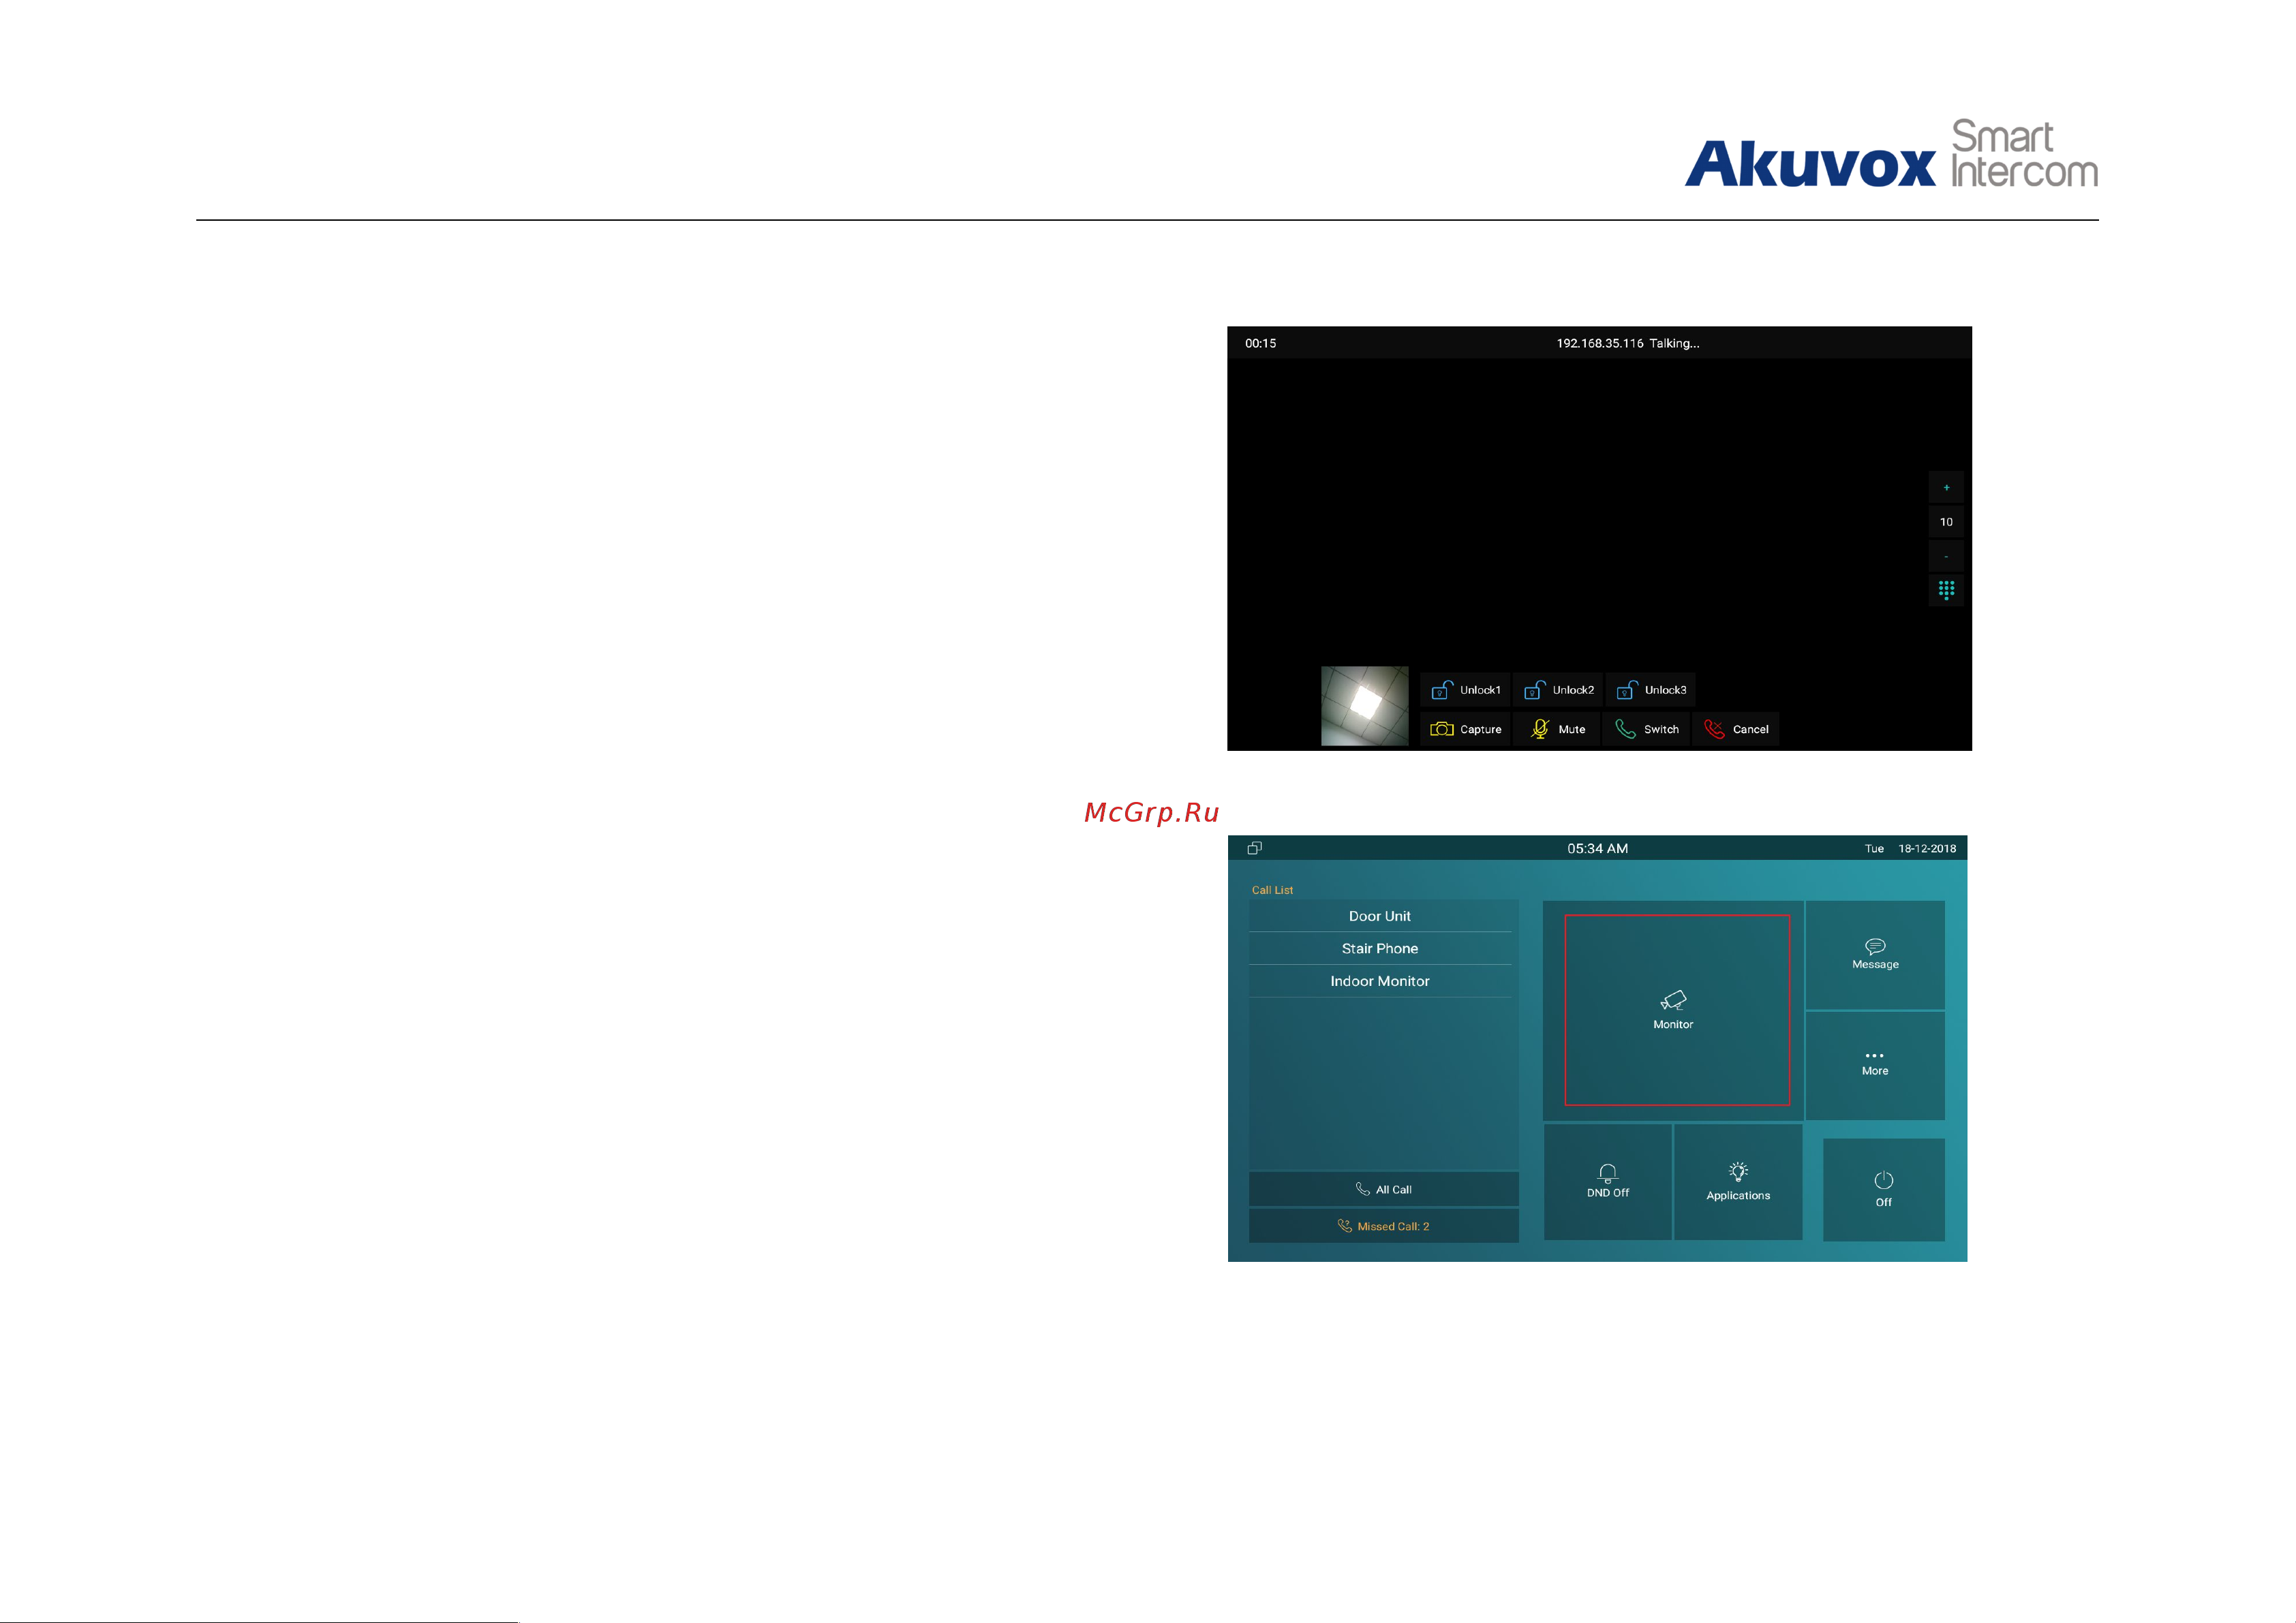
Task: Tap the multi-window icon in status bar
Action: [1254, 848]
